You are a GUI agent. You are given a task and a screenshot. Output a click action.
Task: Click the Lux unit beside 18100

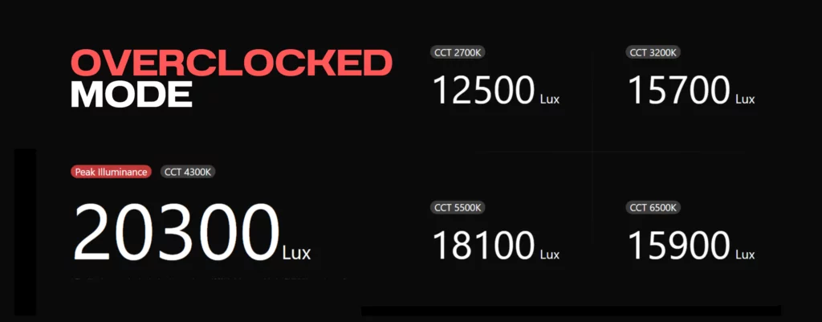point(550,255)
